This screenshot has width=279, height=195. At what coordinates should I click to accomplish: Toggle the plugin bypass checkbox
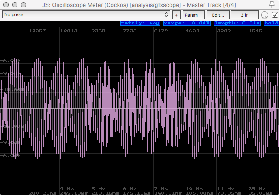tap(275, 14)
